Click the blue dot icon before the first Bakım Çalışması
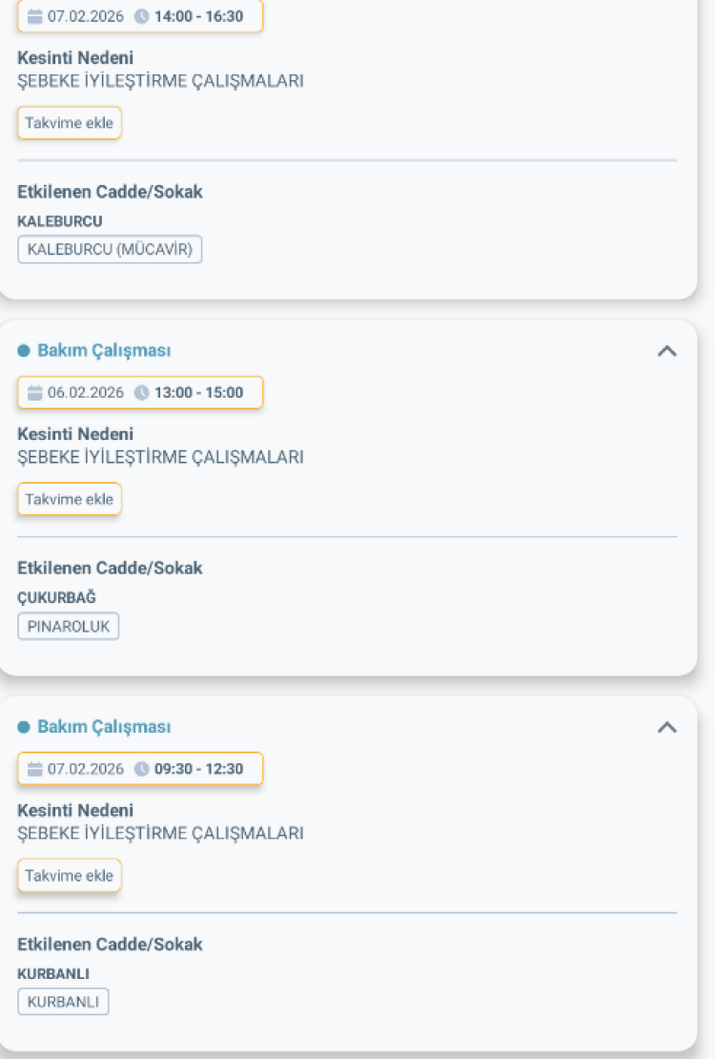 coord(26,350)
